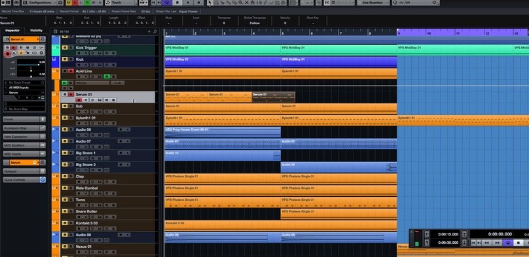Click toolbar Stop transport button
The height and width of the screenshot is (257, 529).
[x=178, y=3]
